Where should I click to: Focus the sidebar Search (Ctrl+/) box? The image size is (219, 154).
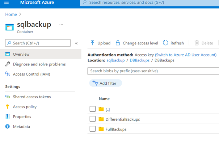38,43
